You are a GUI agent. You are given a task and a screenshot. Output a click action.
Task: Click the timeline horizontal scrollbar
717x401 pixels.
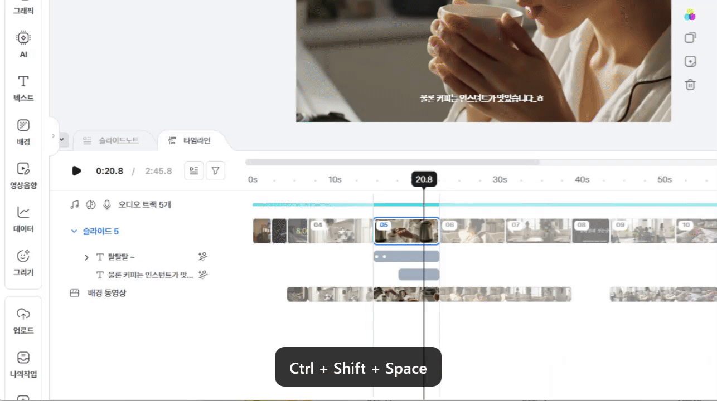(x=393, y=163)
